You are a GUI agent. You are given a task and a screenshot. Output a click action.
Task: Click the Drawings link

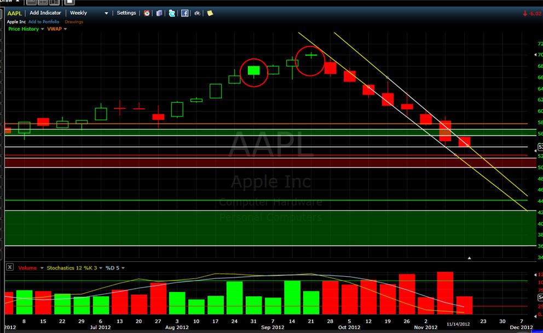[x=74, y=21]
